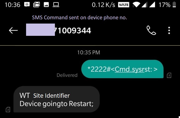This screenshot has width=180, height=118.
Task: Tap the 17% battery percentage
Action: (x=164, y=5)
